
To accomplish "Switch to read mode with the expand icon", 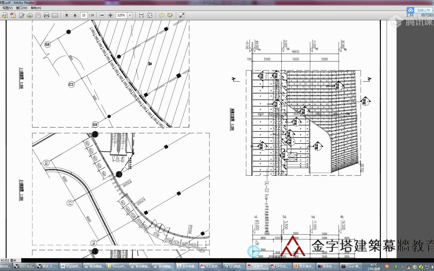I will (182, 15).
